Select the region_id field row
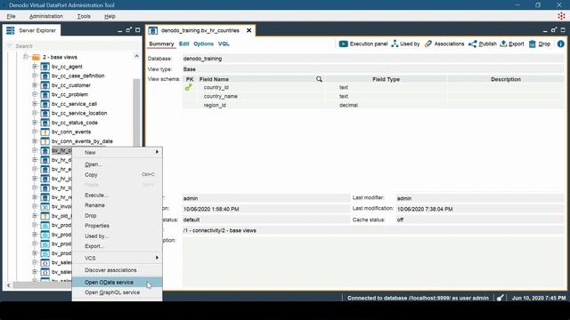Screen dimensions: 570x320 373,105
